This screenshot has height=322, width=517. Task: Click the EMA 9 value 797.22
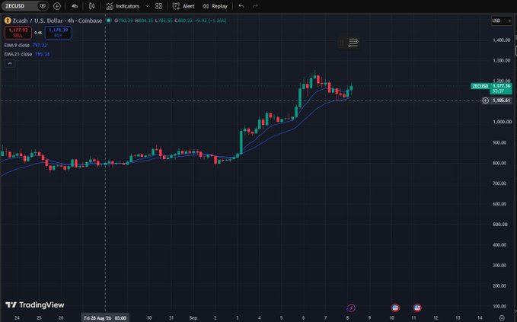(40, 45)
